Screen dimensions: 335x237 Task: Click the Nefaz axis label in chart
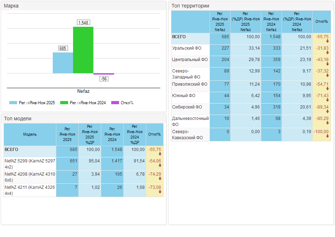[x=83, y=91]
